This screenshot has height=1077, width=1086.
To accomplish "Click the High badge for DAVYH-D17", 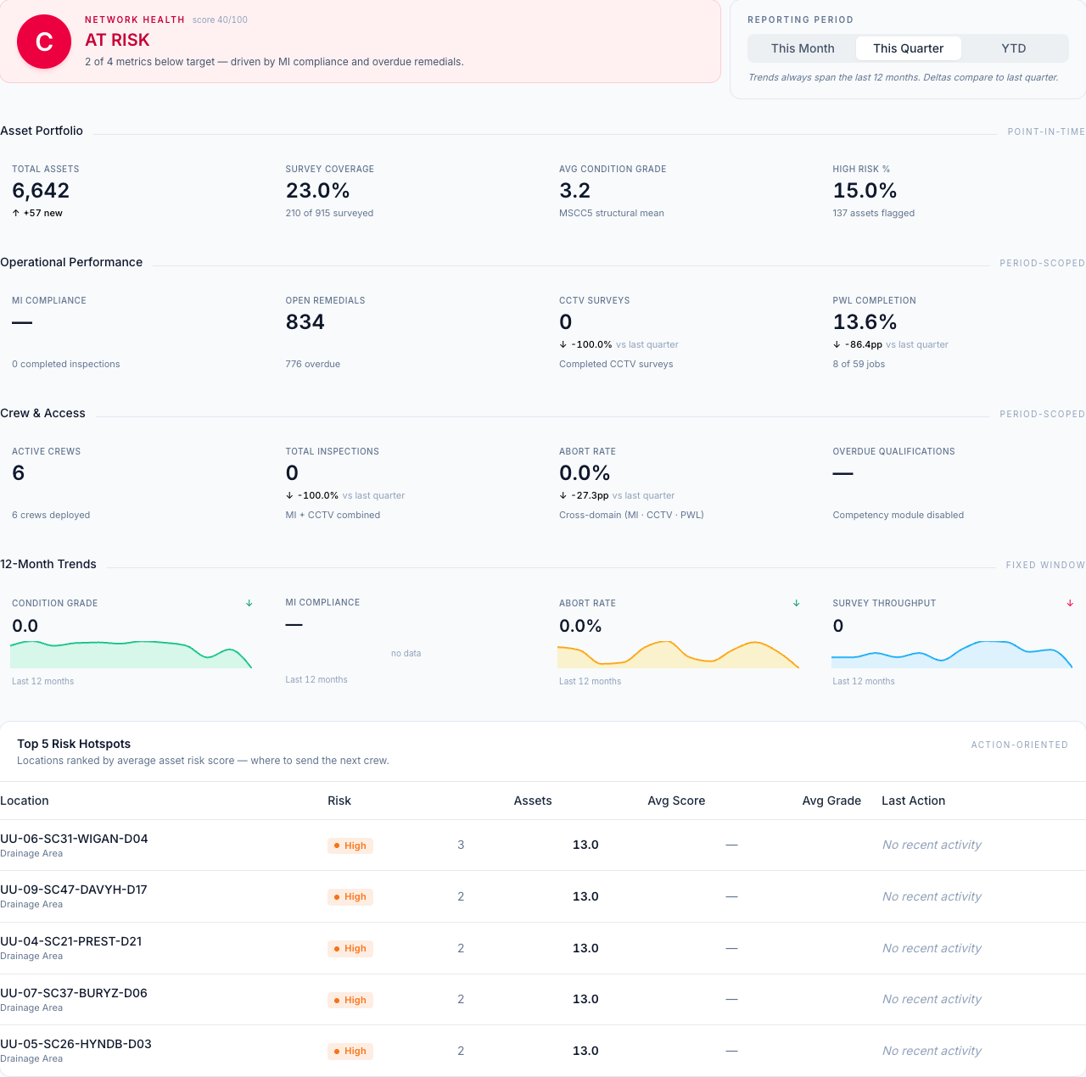I will point(350,896).
